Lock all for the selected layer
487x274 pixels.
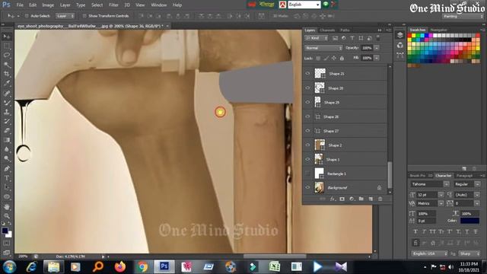point(342,58)
